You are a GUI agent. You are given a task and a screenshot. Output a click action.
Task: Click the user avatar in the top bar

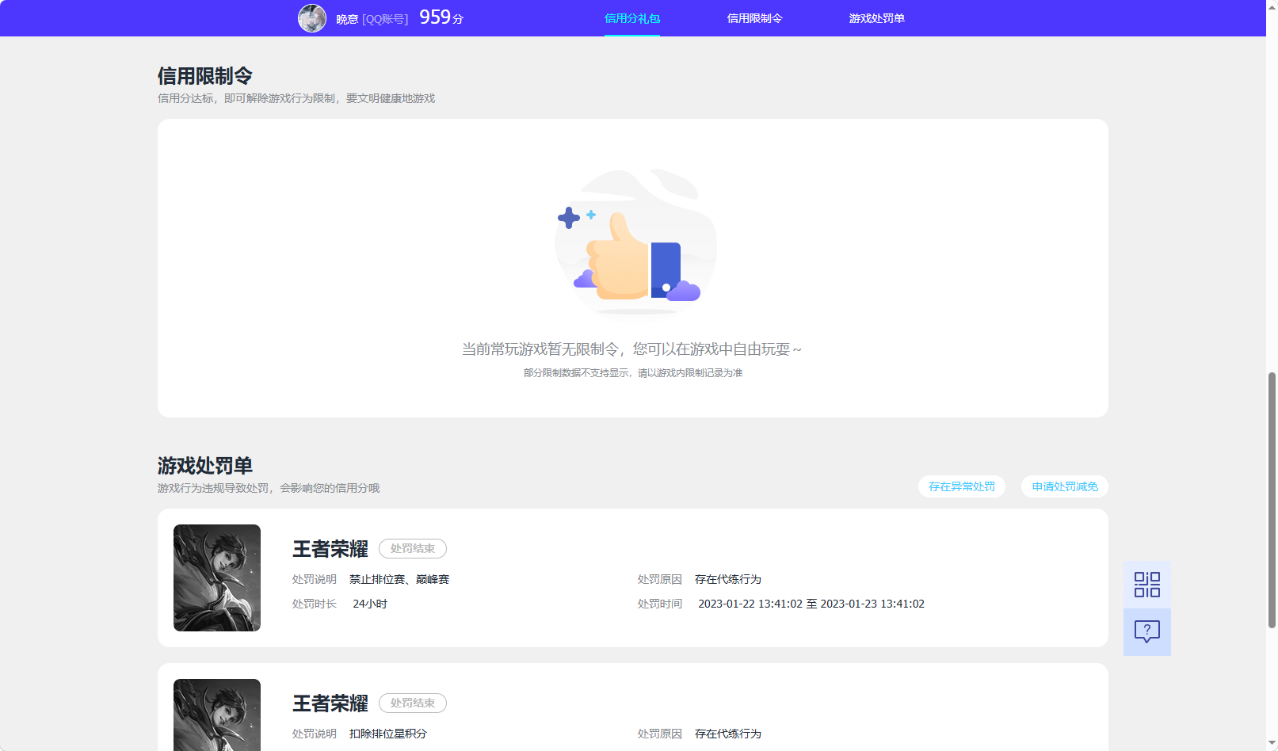point(312,17)
